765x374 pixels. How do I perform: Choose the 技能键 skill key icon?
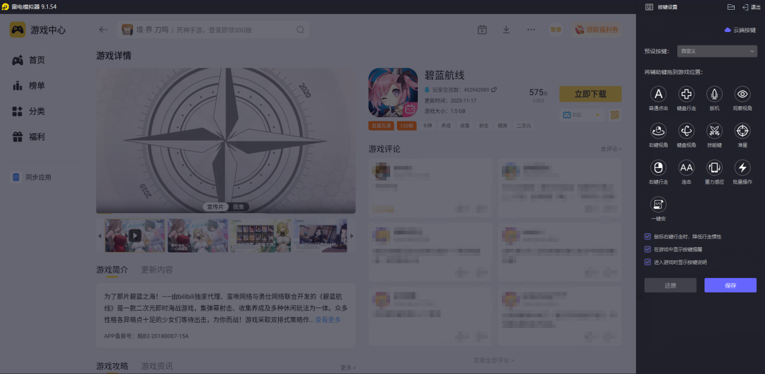[714, 131]
